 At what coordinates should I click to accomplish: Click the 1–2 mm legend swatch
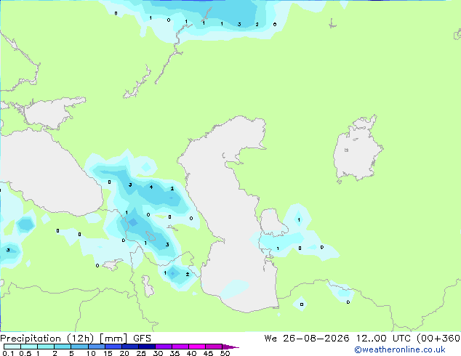click(46, 347)
